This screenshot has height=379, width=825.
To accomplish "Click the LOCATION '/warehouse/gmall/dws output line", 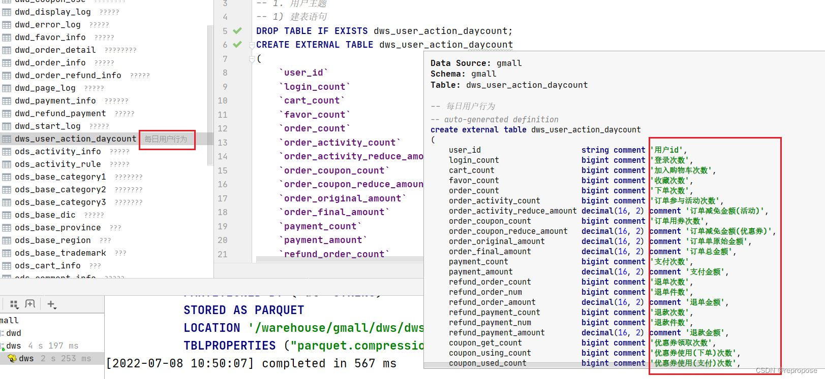I will [303, 328].
